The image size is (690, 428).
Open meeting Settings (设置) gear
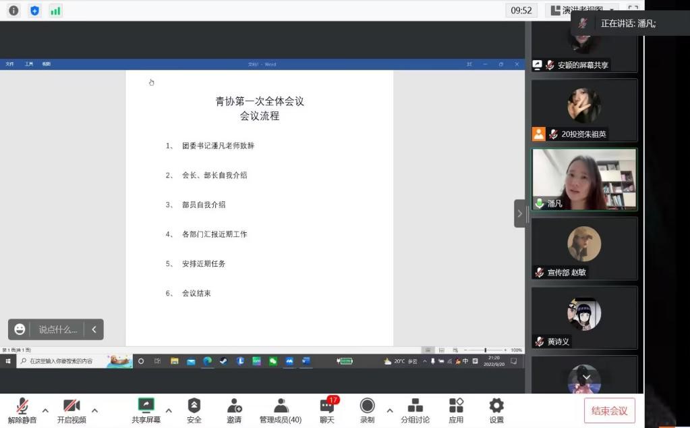point(496,410)
